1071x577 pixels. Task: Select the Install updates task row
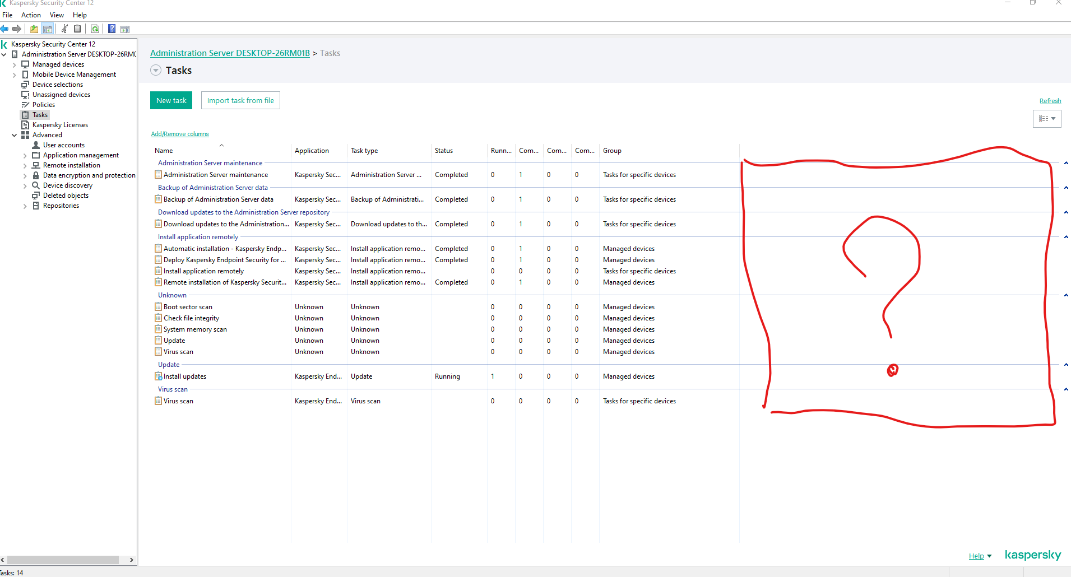pyautogui.click(x=185, y=376)
